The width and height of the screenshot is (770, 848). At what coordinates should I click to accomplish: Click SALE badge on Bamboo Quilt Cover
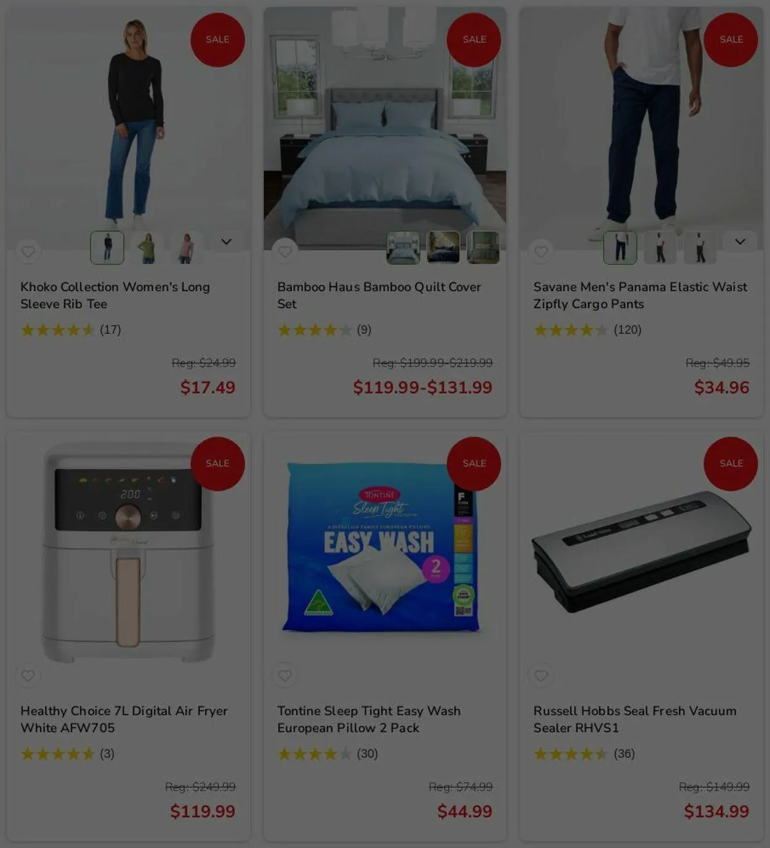tap(474, 39)
